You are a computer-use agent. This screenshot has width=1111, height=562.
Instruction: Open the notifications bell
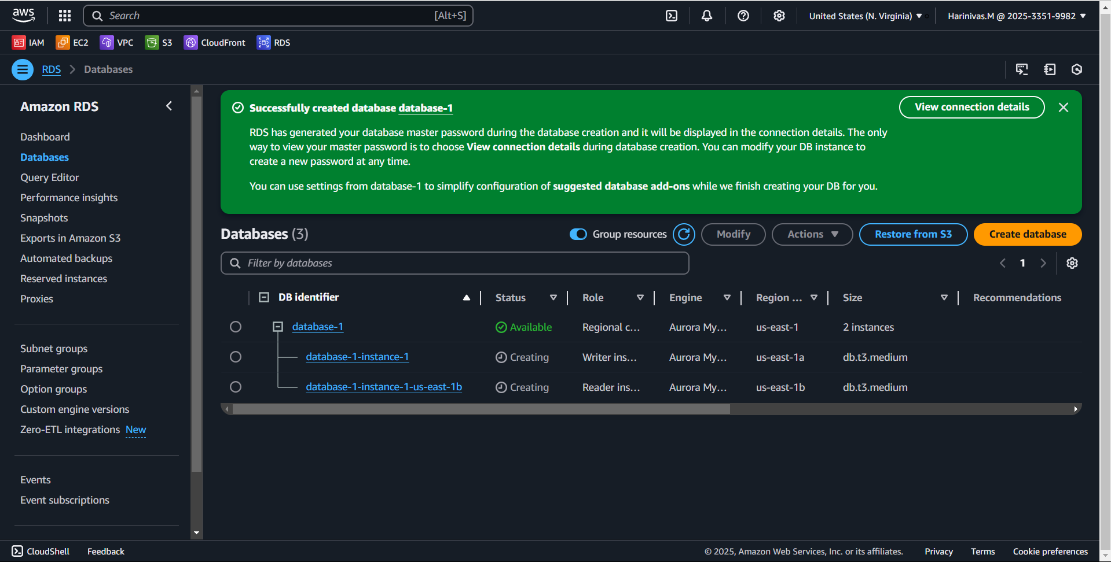[x=707, y=16]
